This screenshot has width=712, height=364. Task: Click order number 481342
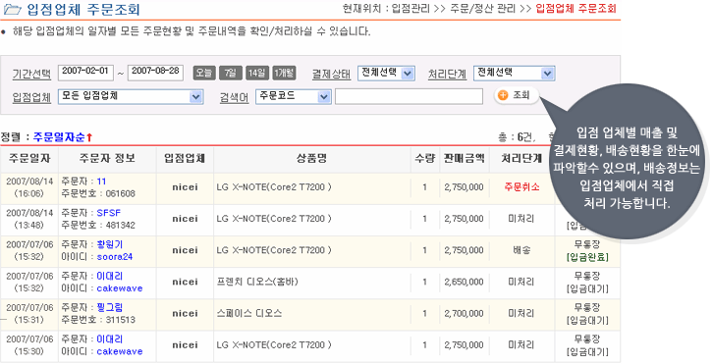[121, 225]
